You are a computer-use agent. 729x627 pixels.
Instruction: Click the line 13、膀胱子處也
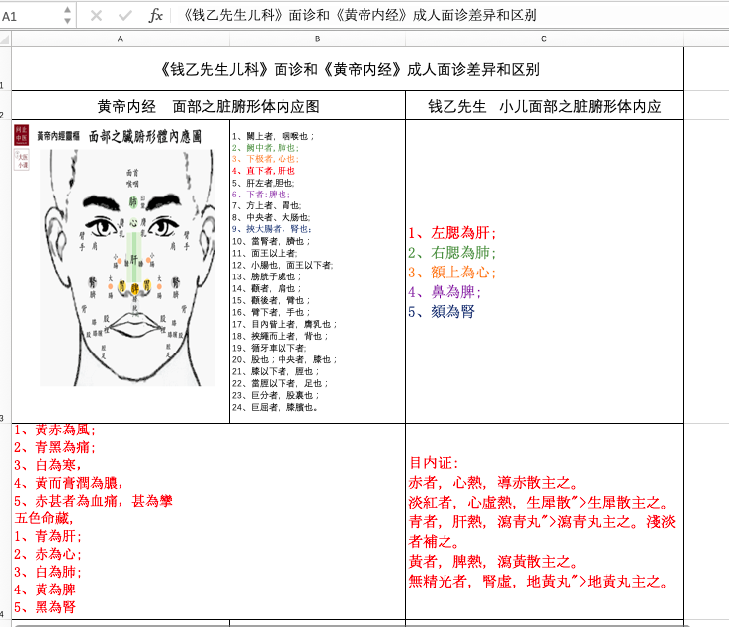click(267, 276)
